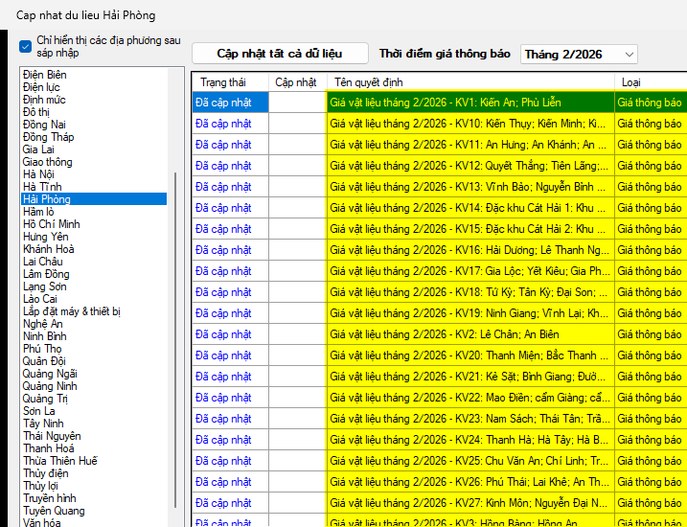
Task: Toggle the show-localities-after-merger checkbox
Action: (x=26, y=46)
